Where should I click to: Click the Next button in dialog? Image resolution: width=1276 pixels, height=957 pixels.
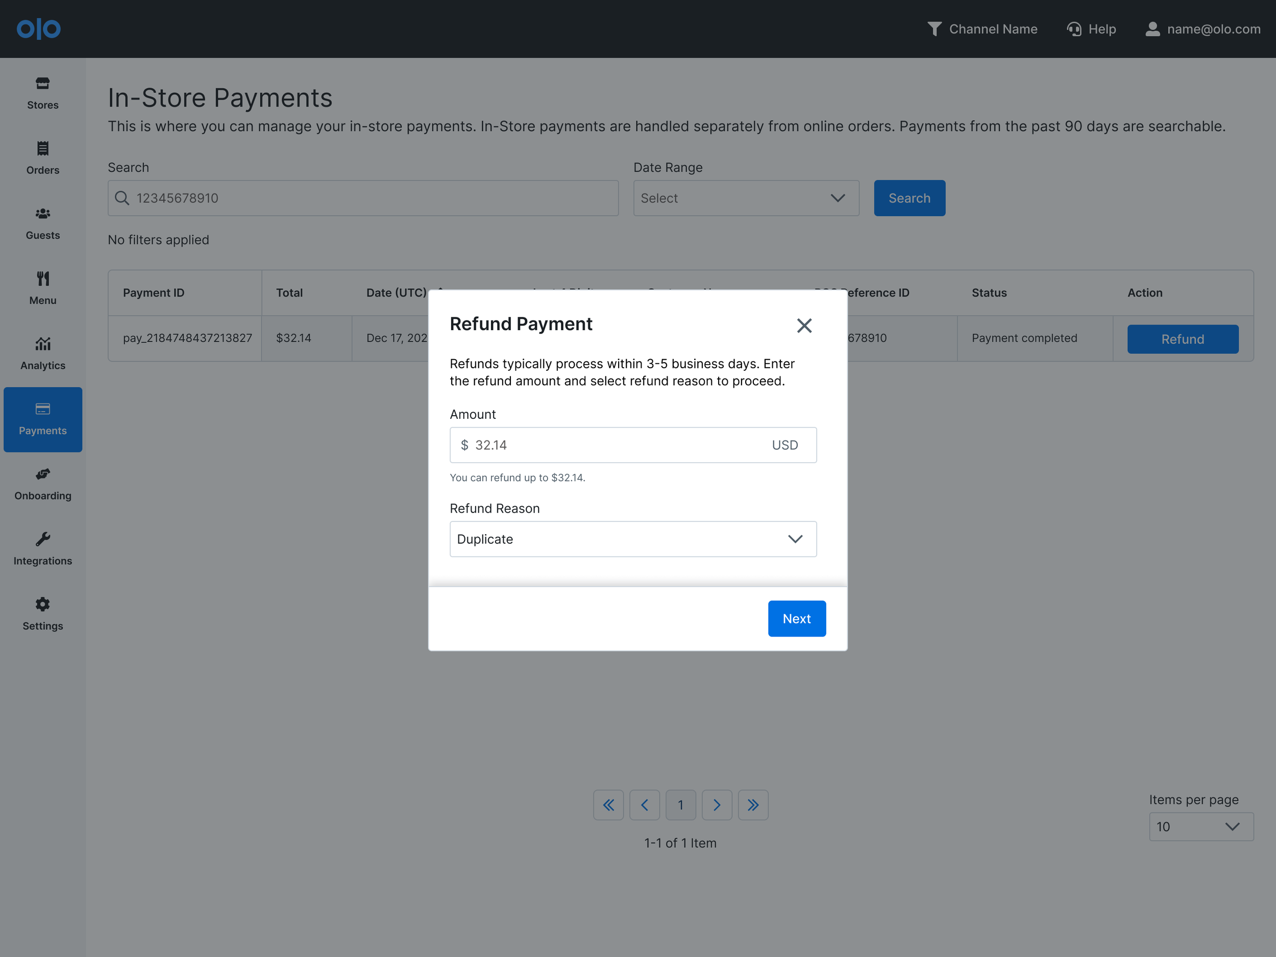tap(796, 619)
